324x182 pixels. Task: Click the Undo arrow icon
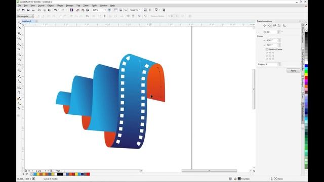point(55,10)
